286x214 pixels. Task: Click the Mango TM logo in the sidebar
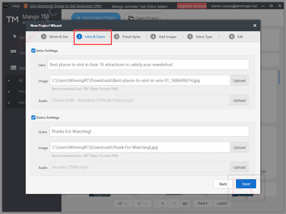[x=13, y=19]
